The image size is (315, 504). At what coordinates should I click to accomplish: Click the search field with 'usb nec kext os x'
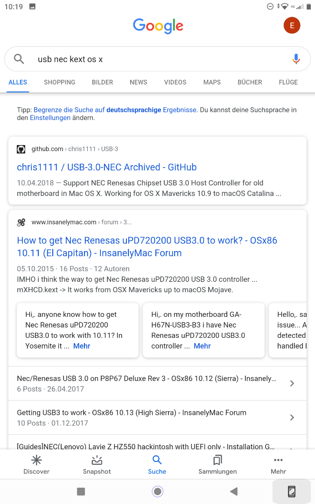(x=154, y=59)
